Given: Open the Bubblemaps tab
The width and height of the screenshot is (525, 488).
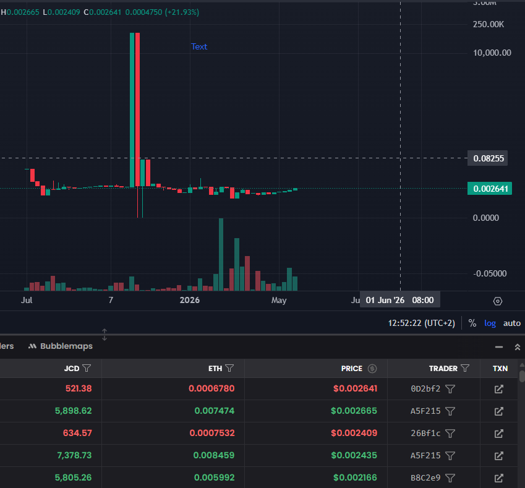Looking at the screenshot, I should click(x=61, y=346).
